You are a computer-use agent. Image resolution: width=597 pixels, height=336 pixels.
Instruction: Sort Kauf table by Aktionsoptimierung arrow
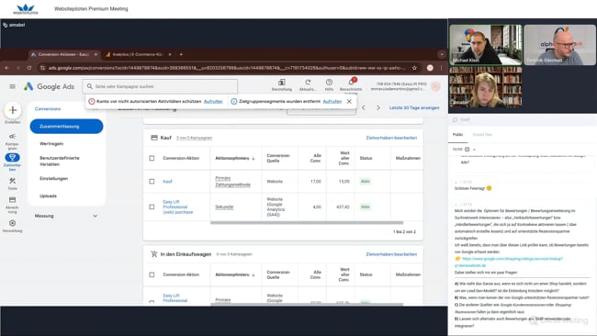point(253,158)
